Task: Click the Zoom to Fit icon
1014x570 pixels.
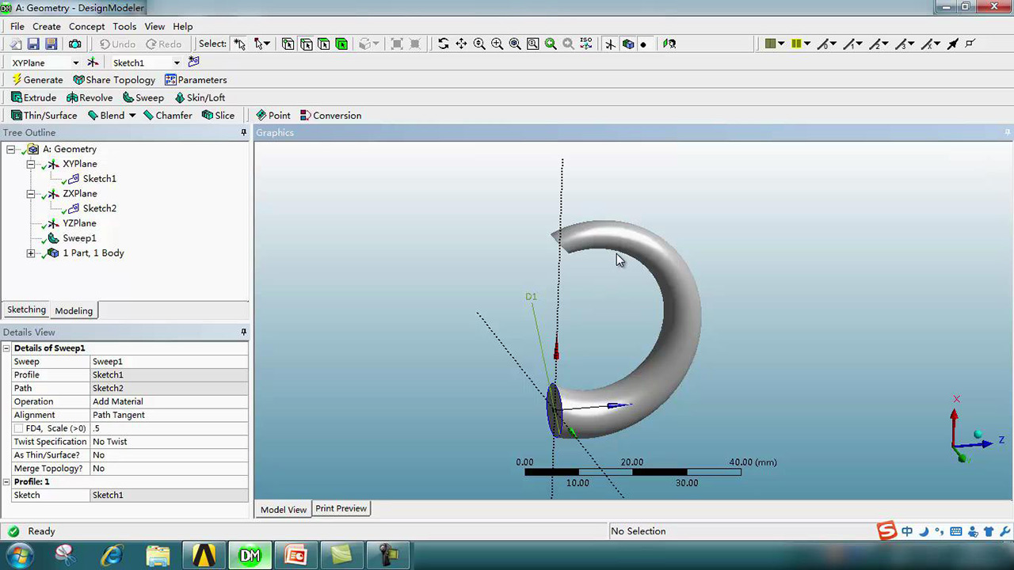Action: point(515,44)
